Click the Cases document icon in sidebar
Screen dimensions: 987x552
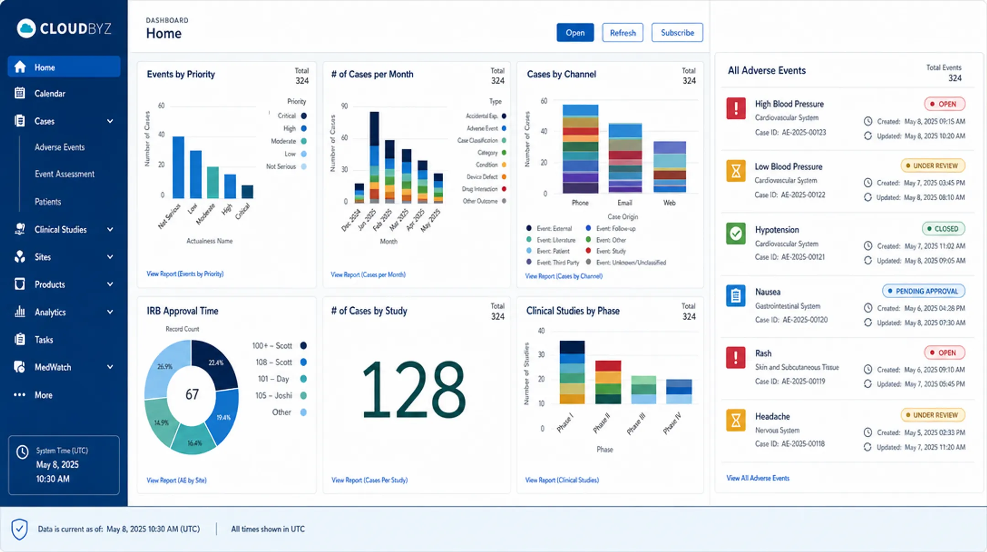[20, 121]
